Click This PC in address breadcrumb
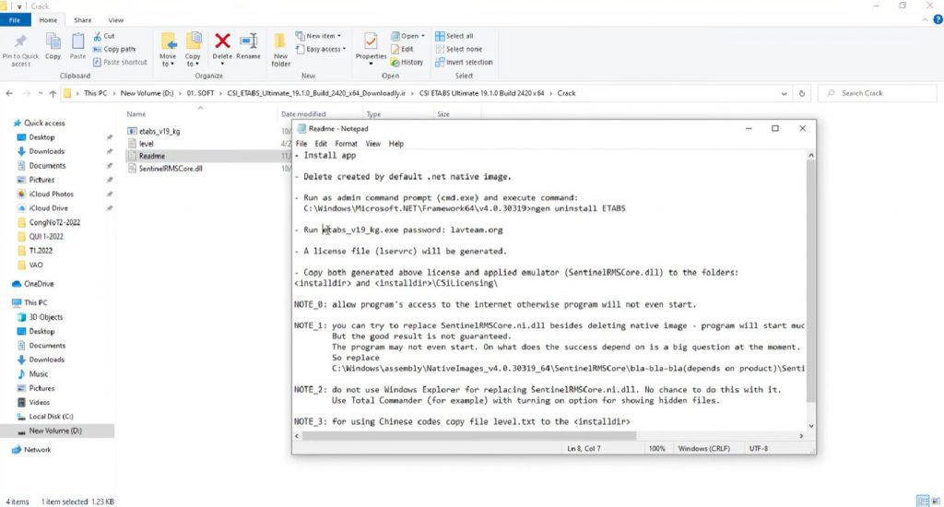The image size is (944, 507). tap(95, 93)
